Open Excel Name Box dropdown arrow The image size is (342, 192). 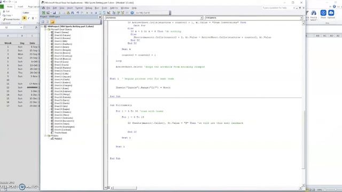(21, 27)
